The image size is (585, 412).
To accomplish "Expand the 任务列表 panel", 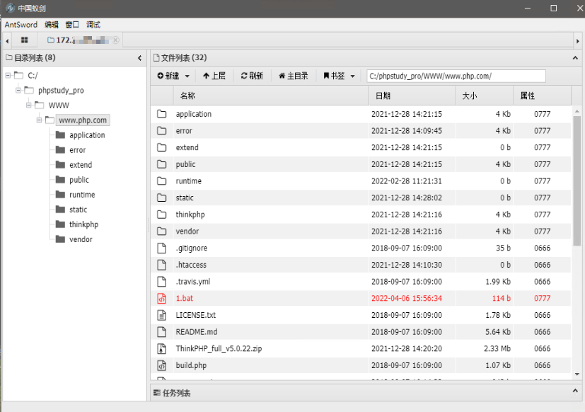I will point(575,391).
